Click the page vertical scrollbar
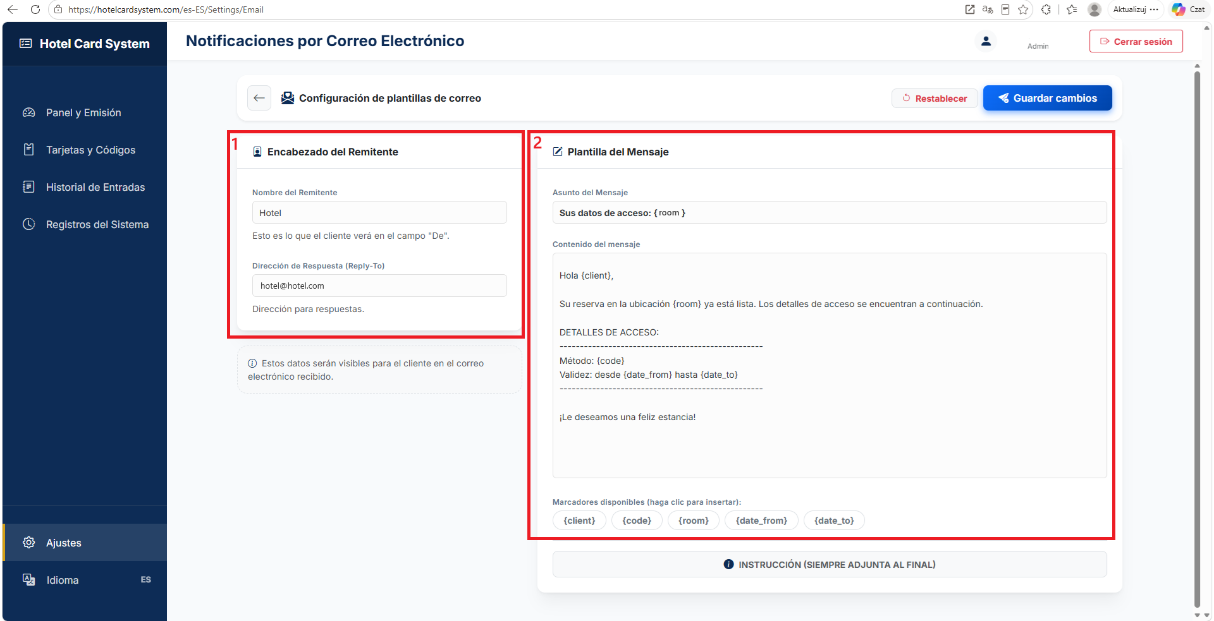 point(1197,339)
